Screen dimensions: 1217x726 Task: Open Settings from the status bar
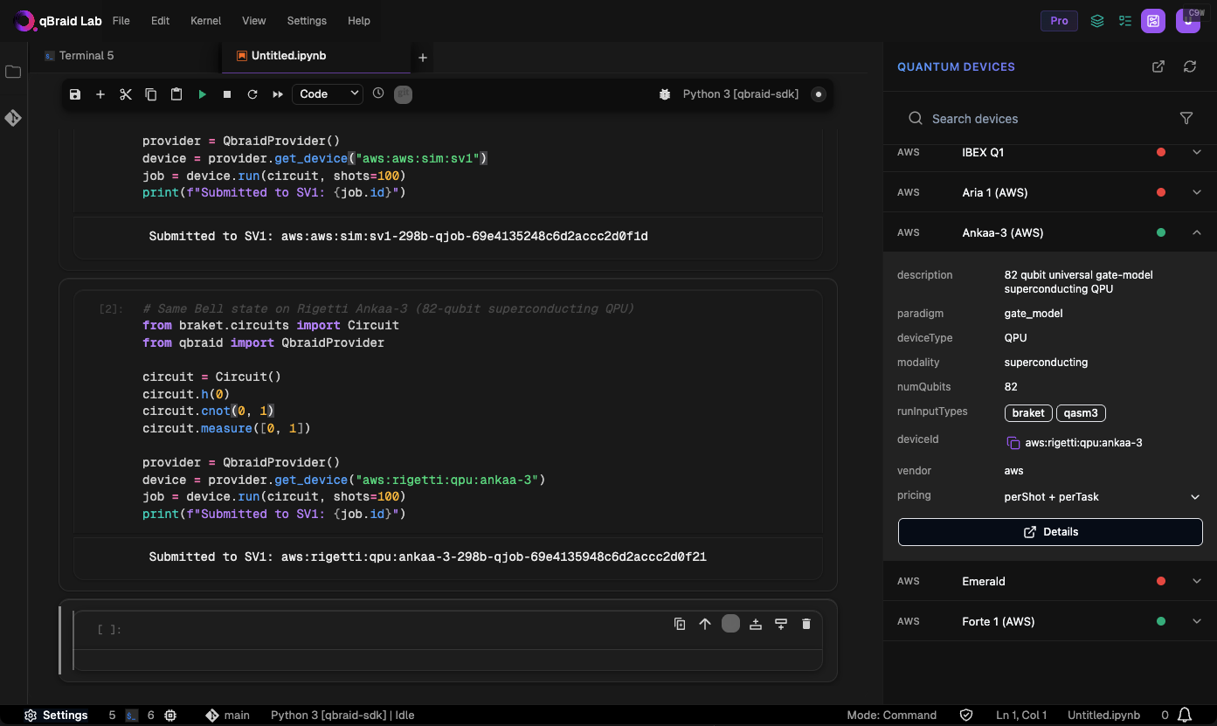click(x=56, y=715)
